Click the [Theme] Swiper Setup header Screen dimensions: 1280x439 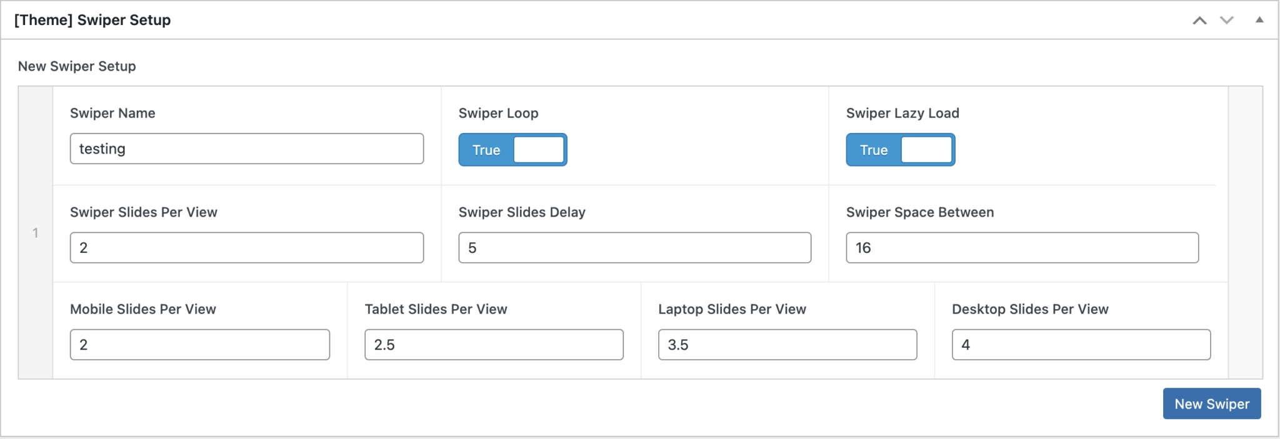93,19
